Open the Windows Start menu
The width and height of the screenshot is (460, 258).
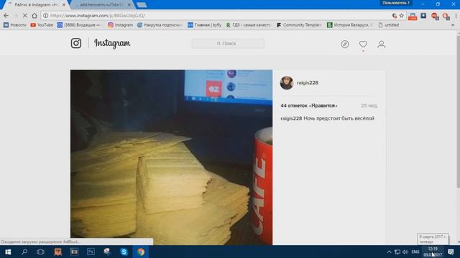(x=8, y=252)
